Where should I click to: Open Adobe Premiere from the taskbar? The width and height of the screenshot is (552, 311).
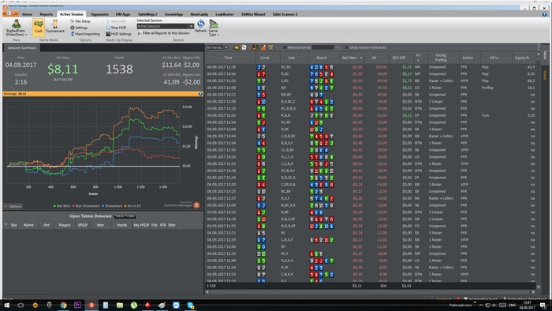pyautogui.click(x=77, y=305)
